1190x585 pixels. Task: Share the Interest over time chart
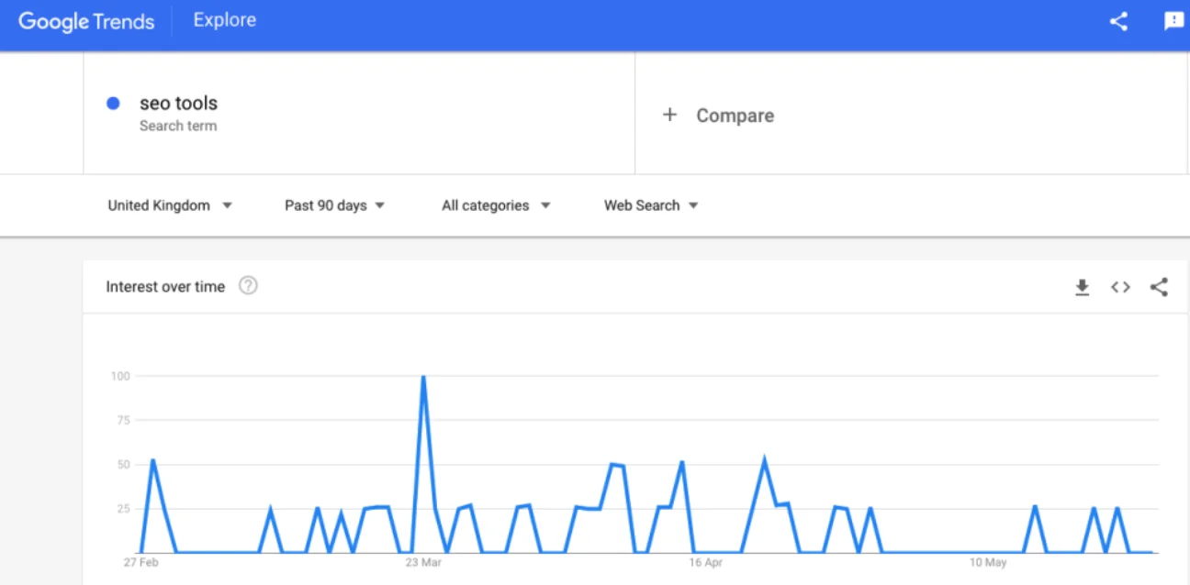1158,287
